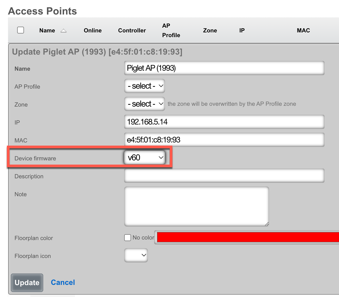Focus the IP field showing 192.168.5.14

224,122
